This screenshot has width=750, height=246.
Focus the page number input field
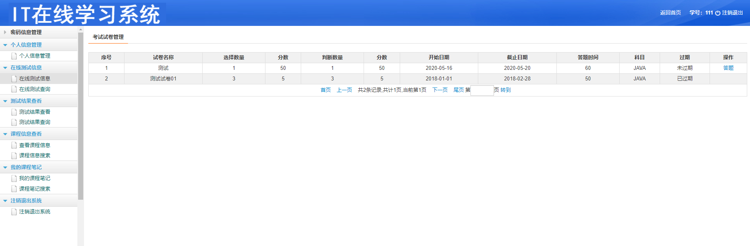coord(482,90)
